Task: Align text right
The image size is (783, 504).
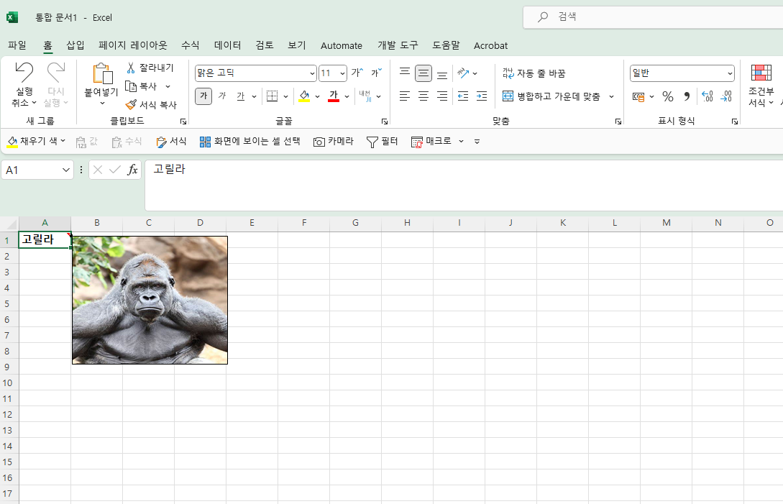Action: [442, 96]
